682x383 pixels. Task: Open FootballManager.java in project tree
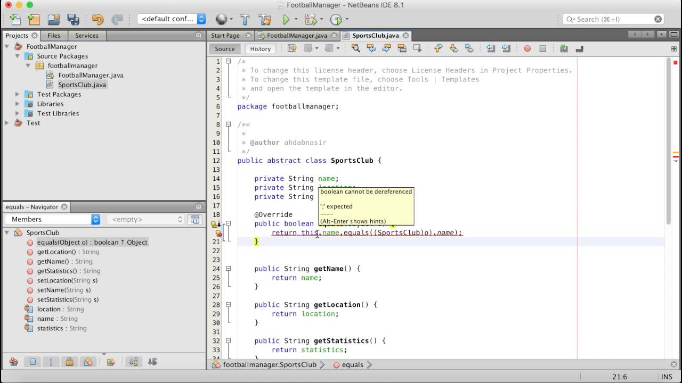tap(91, 75)
